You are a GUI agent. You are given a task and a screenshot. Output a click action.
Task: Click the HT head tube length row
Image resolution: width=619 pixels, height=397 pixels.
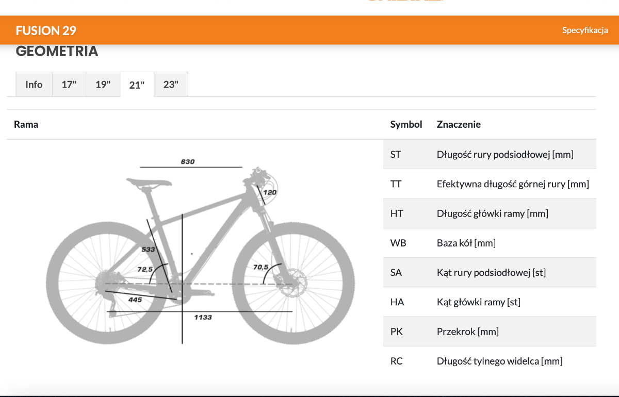coord(489,213)
